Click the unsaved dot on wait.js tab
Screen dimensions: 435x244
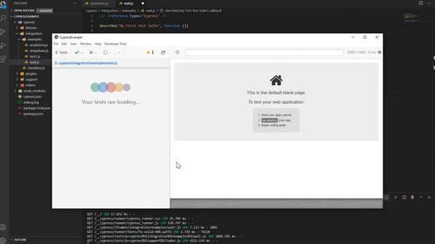click(143, 3)
